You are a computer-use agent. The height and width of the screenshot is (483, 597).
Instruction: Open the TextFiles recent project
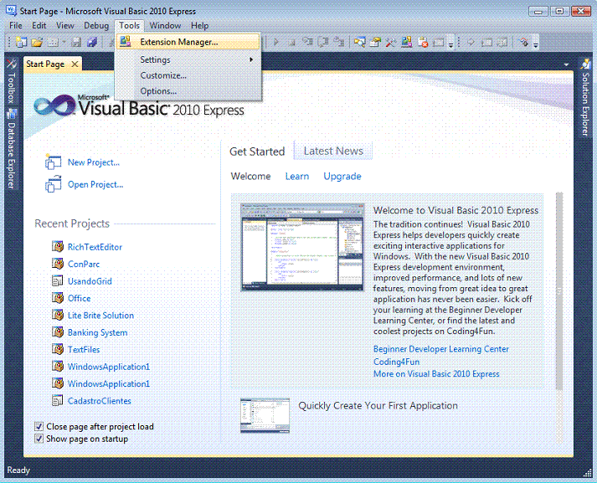[x=84, y=349]
